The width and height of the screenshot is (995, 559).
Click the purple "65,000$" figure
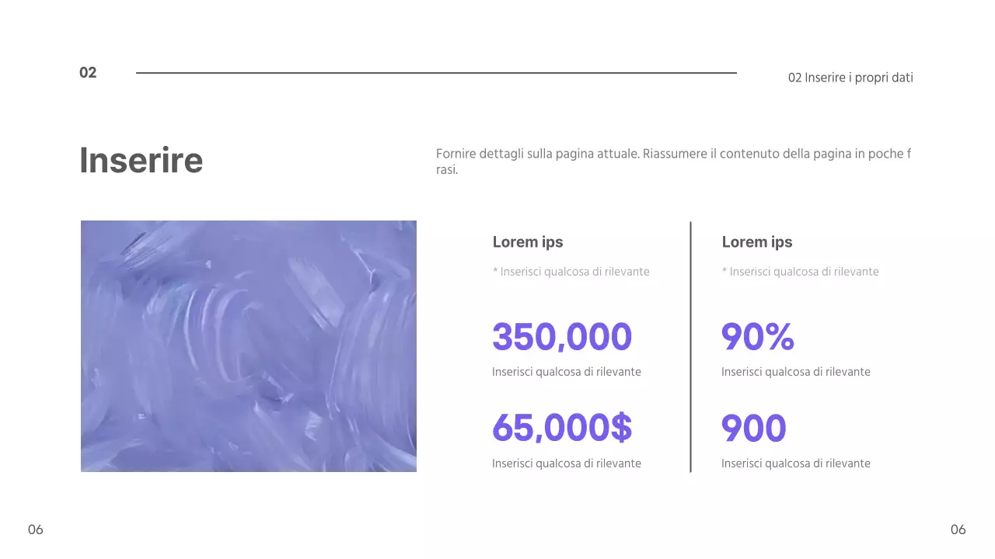(x=562, y=428)
